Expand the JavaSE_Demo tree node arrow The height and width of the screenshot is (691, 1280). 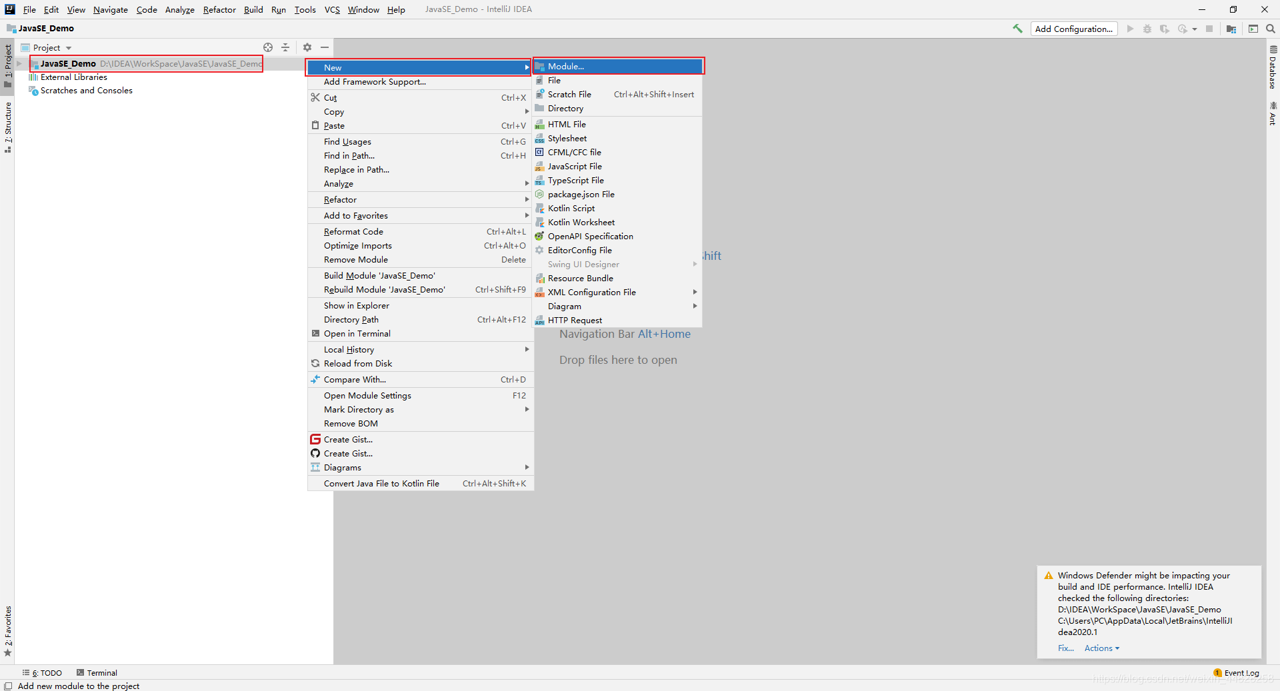(20, 64)
